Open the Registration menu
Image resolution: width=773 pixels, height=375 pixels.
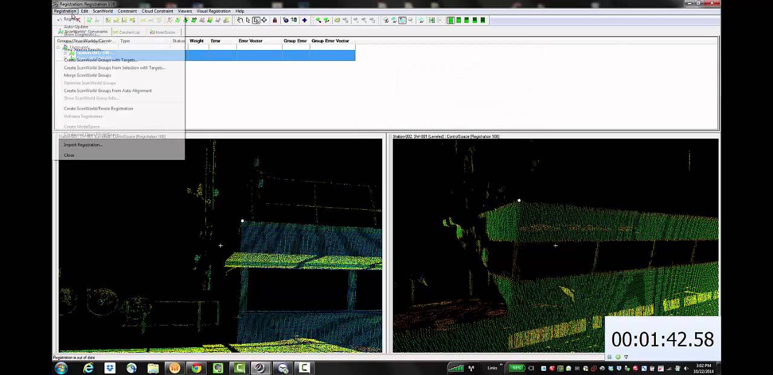[65, 11]
